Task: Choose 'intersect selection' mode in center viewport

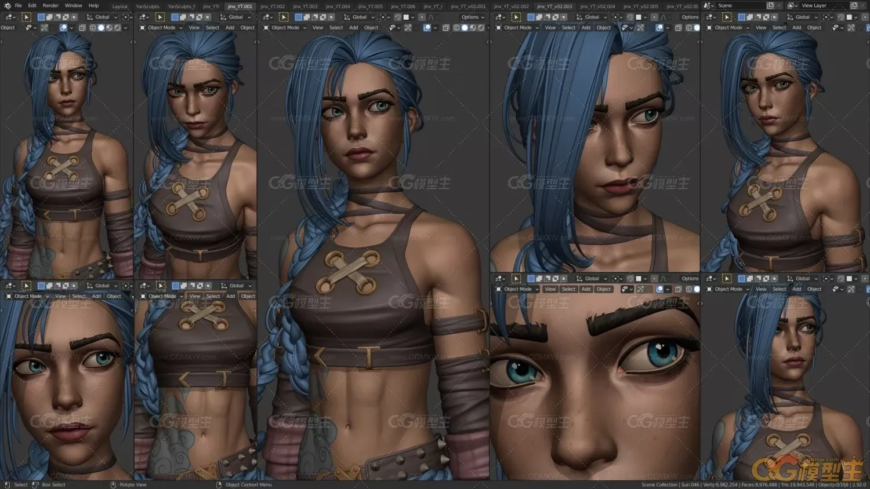Action: (331, 17)
